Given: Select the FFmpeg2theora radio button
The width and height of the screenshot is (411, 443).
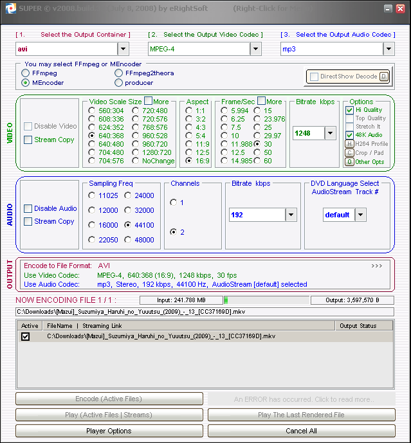Looking at the screenshot, I should 118,73.
